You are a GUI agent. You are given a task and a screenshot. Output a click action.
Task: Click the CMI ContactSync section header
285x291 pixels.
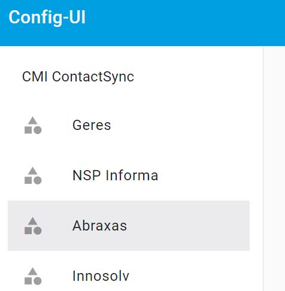78,77
